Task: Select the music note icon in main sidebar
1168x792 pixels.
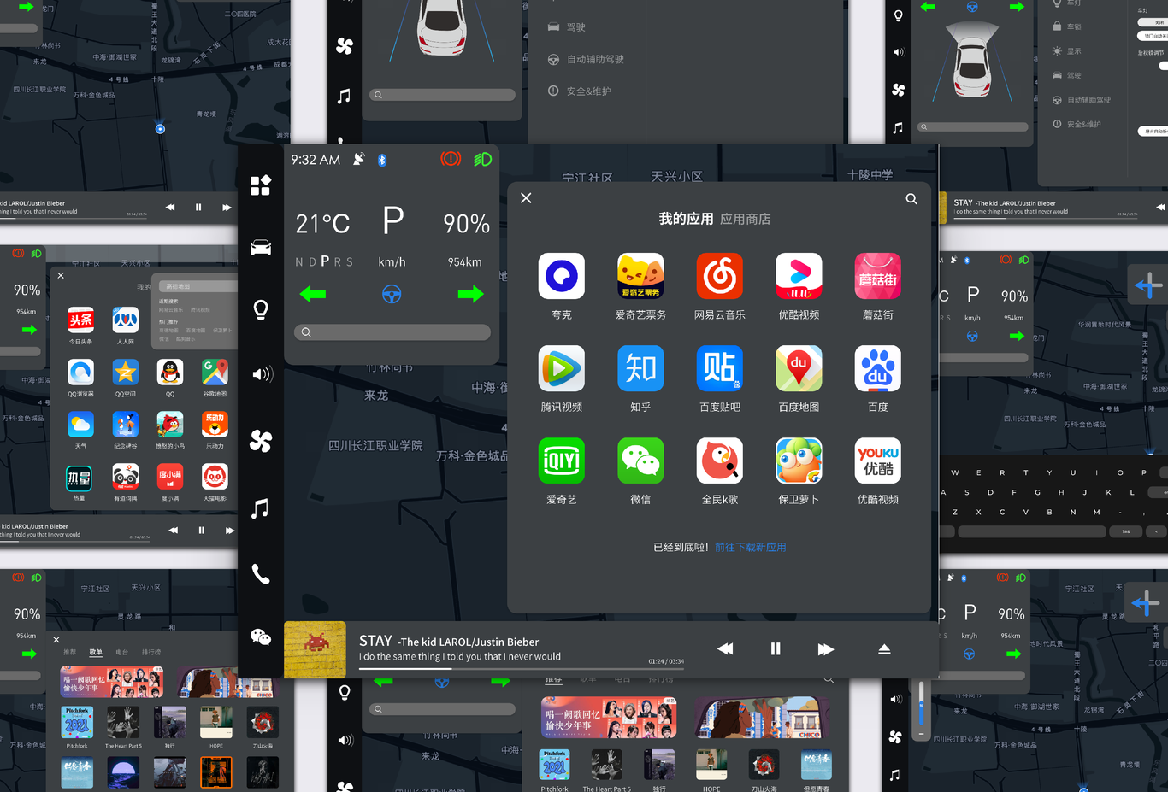Action: pyautogui.click(x=260, y=509)
